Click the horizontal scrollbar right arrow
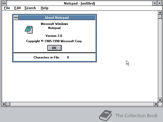Image resolution: width=163 pixels, height=122 pixels. [156, 104]
